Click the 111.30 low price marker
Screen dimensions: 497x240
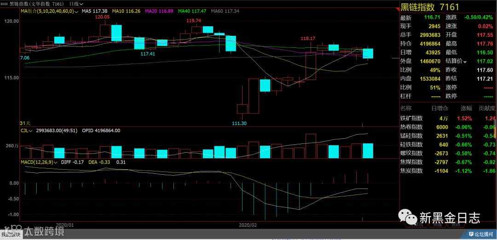(239, 123)
